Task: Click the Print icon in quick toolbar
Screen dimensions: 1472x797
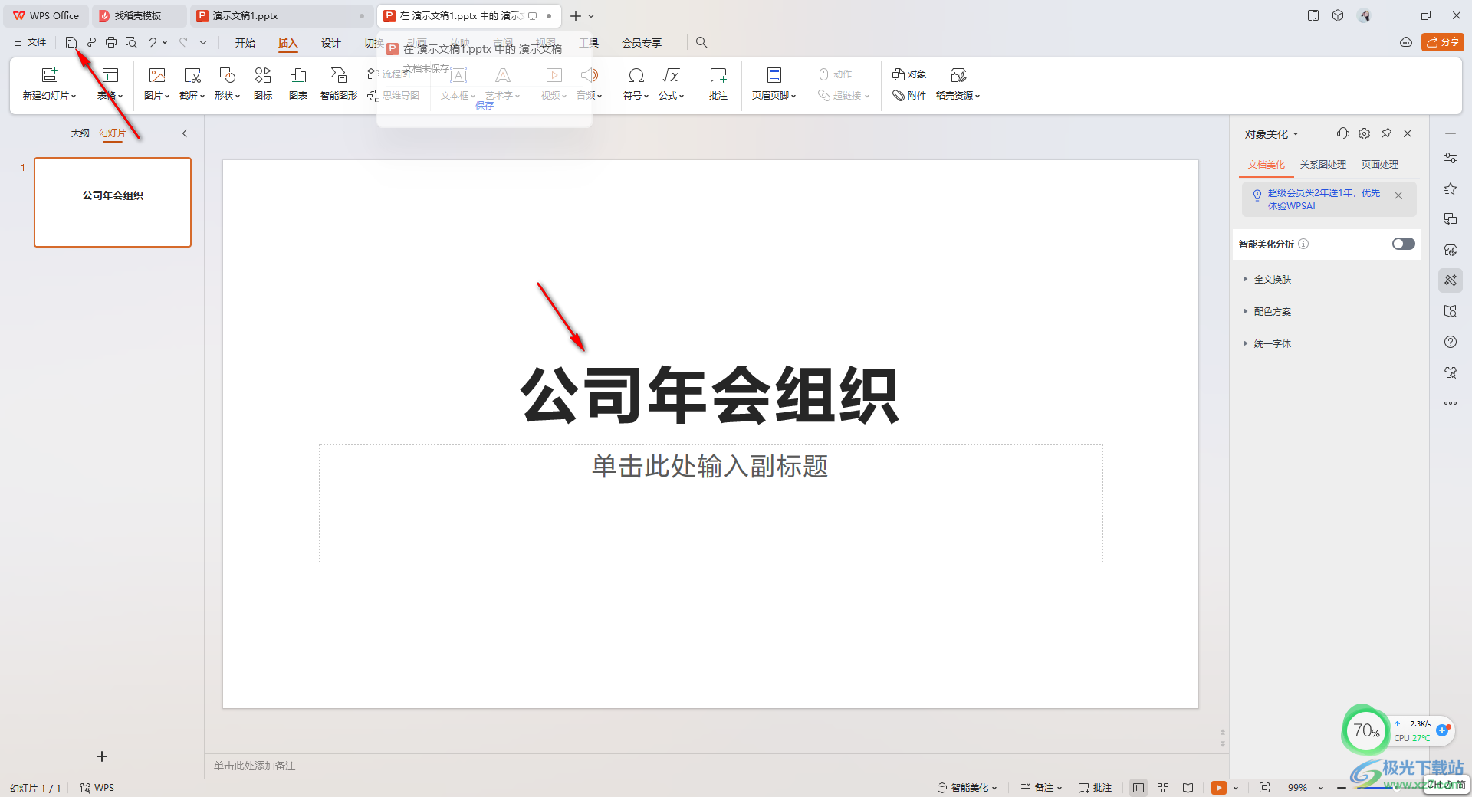Action: click(x=111, y=42)
